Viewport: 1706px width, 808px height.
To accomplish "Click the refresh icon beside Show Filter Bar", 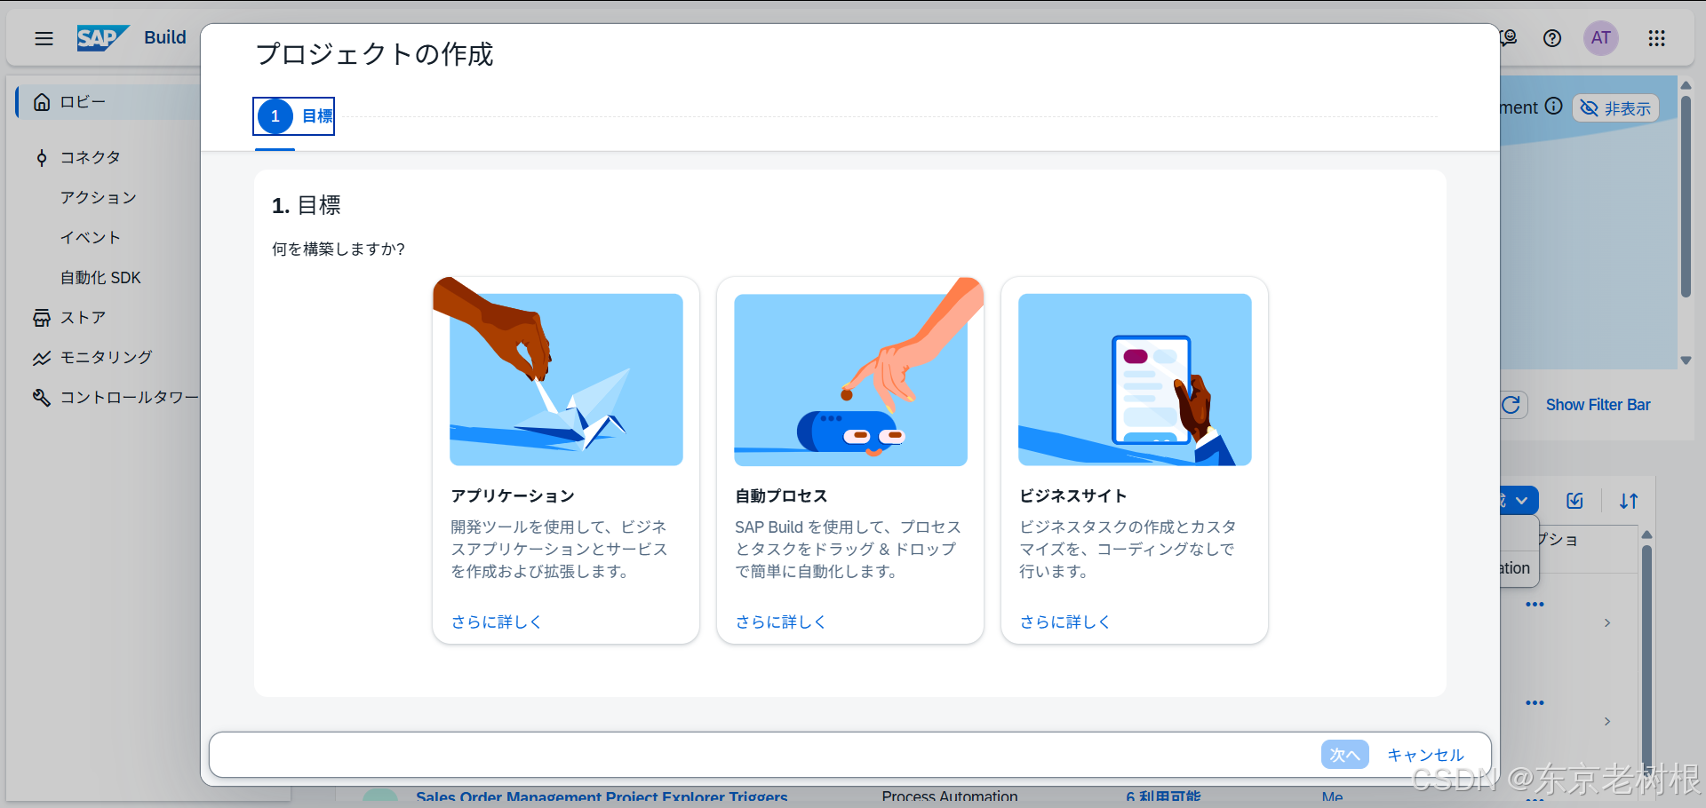I will (1511, 405).
